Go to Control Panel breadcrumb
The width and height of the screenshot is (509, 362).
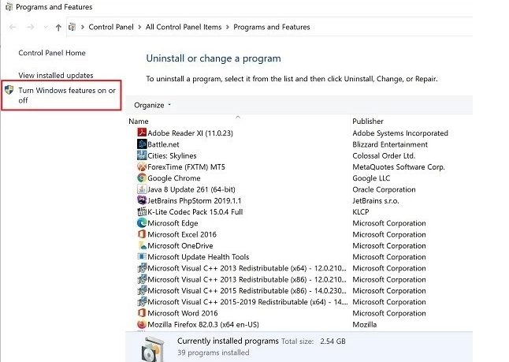(111, 27)
